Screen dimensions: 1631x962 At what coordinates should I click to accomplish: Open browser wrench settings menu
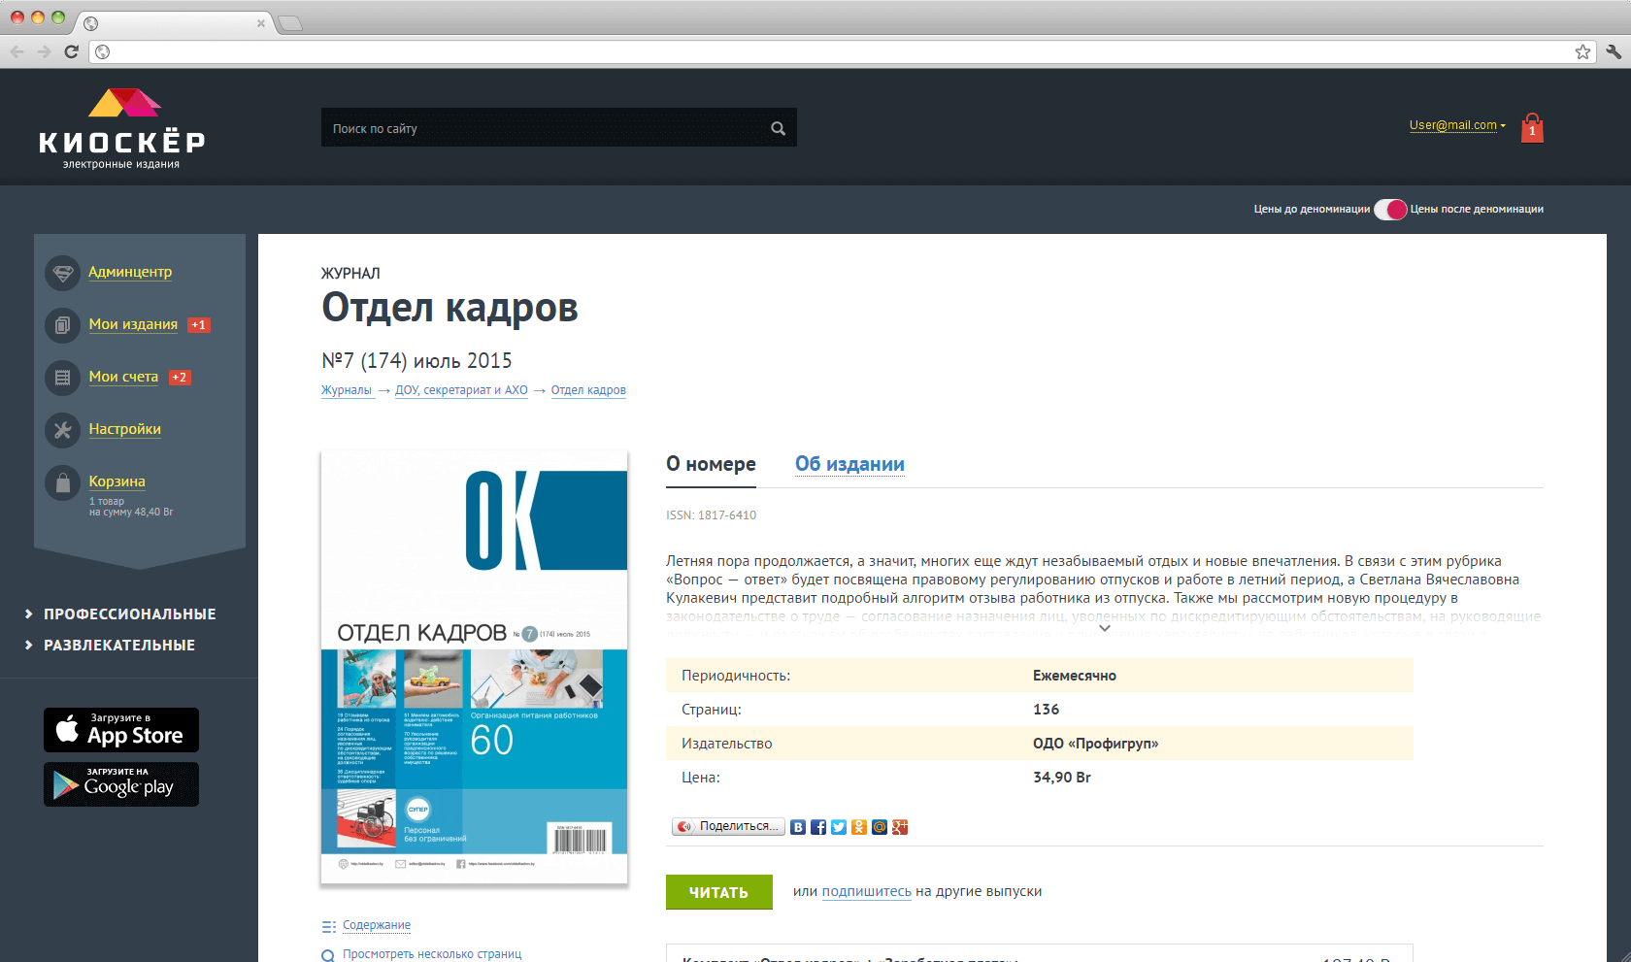pos(1614,51)
